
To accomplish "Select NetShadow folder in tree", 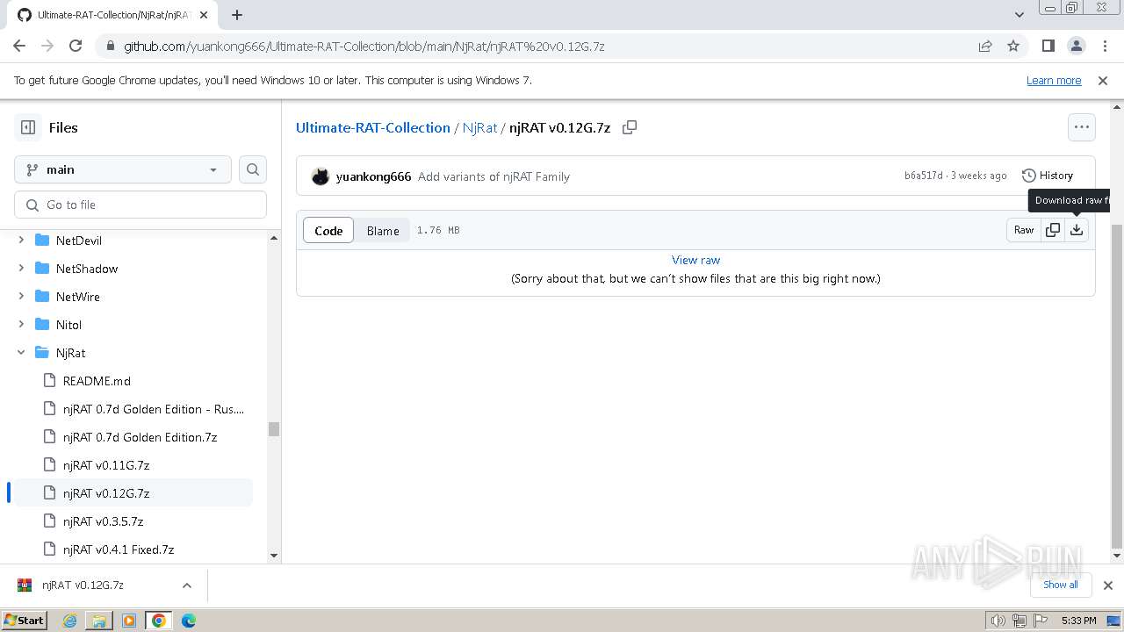I will point(87,269).
